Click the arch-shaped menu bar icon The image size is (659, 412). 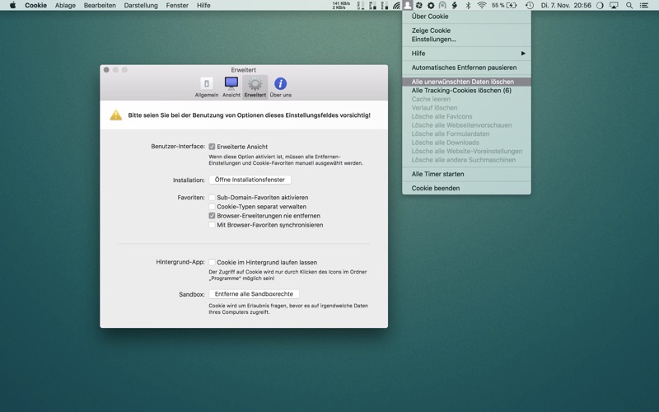[442, 5]
